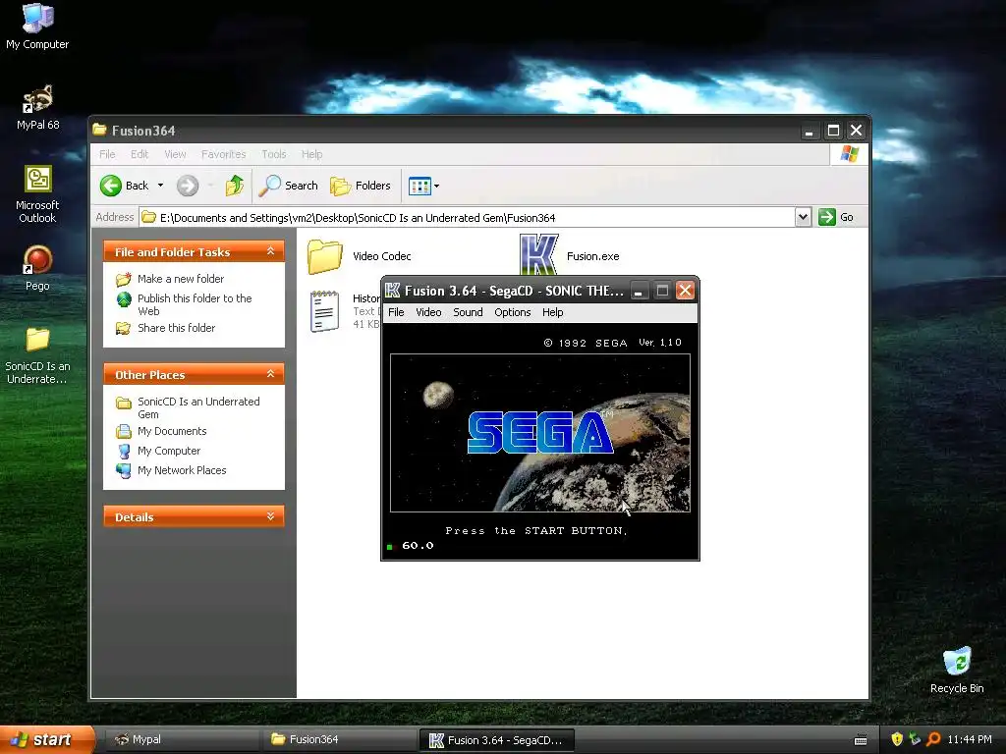
Task: Expand the Views dropdown arrow
Action: [437, 186]
